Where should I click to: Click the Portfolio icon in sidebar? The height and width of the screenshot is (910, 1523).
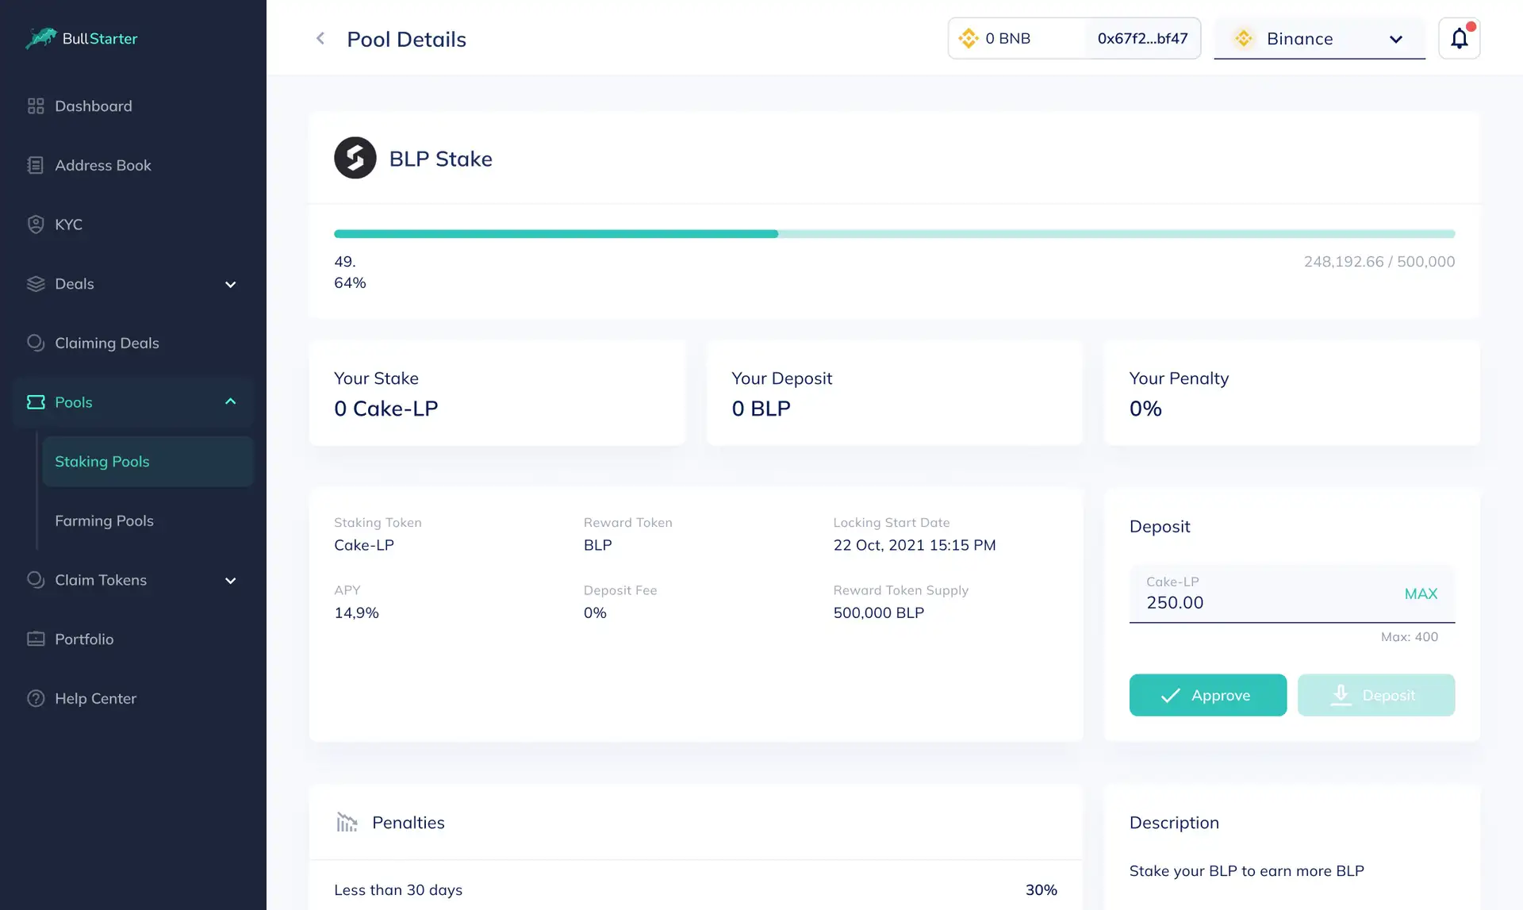coord(36,639)
